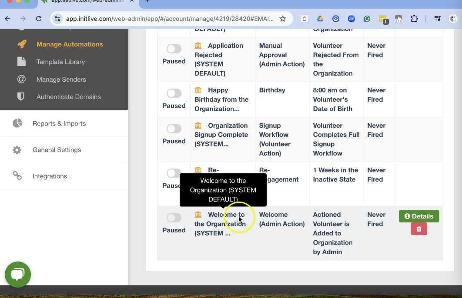Click the Grammarly extension icon
The height and width of the screenshot is (298, 462).
[x=367, y=19]
